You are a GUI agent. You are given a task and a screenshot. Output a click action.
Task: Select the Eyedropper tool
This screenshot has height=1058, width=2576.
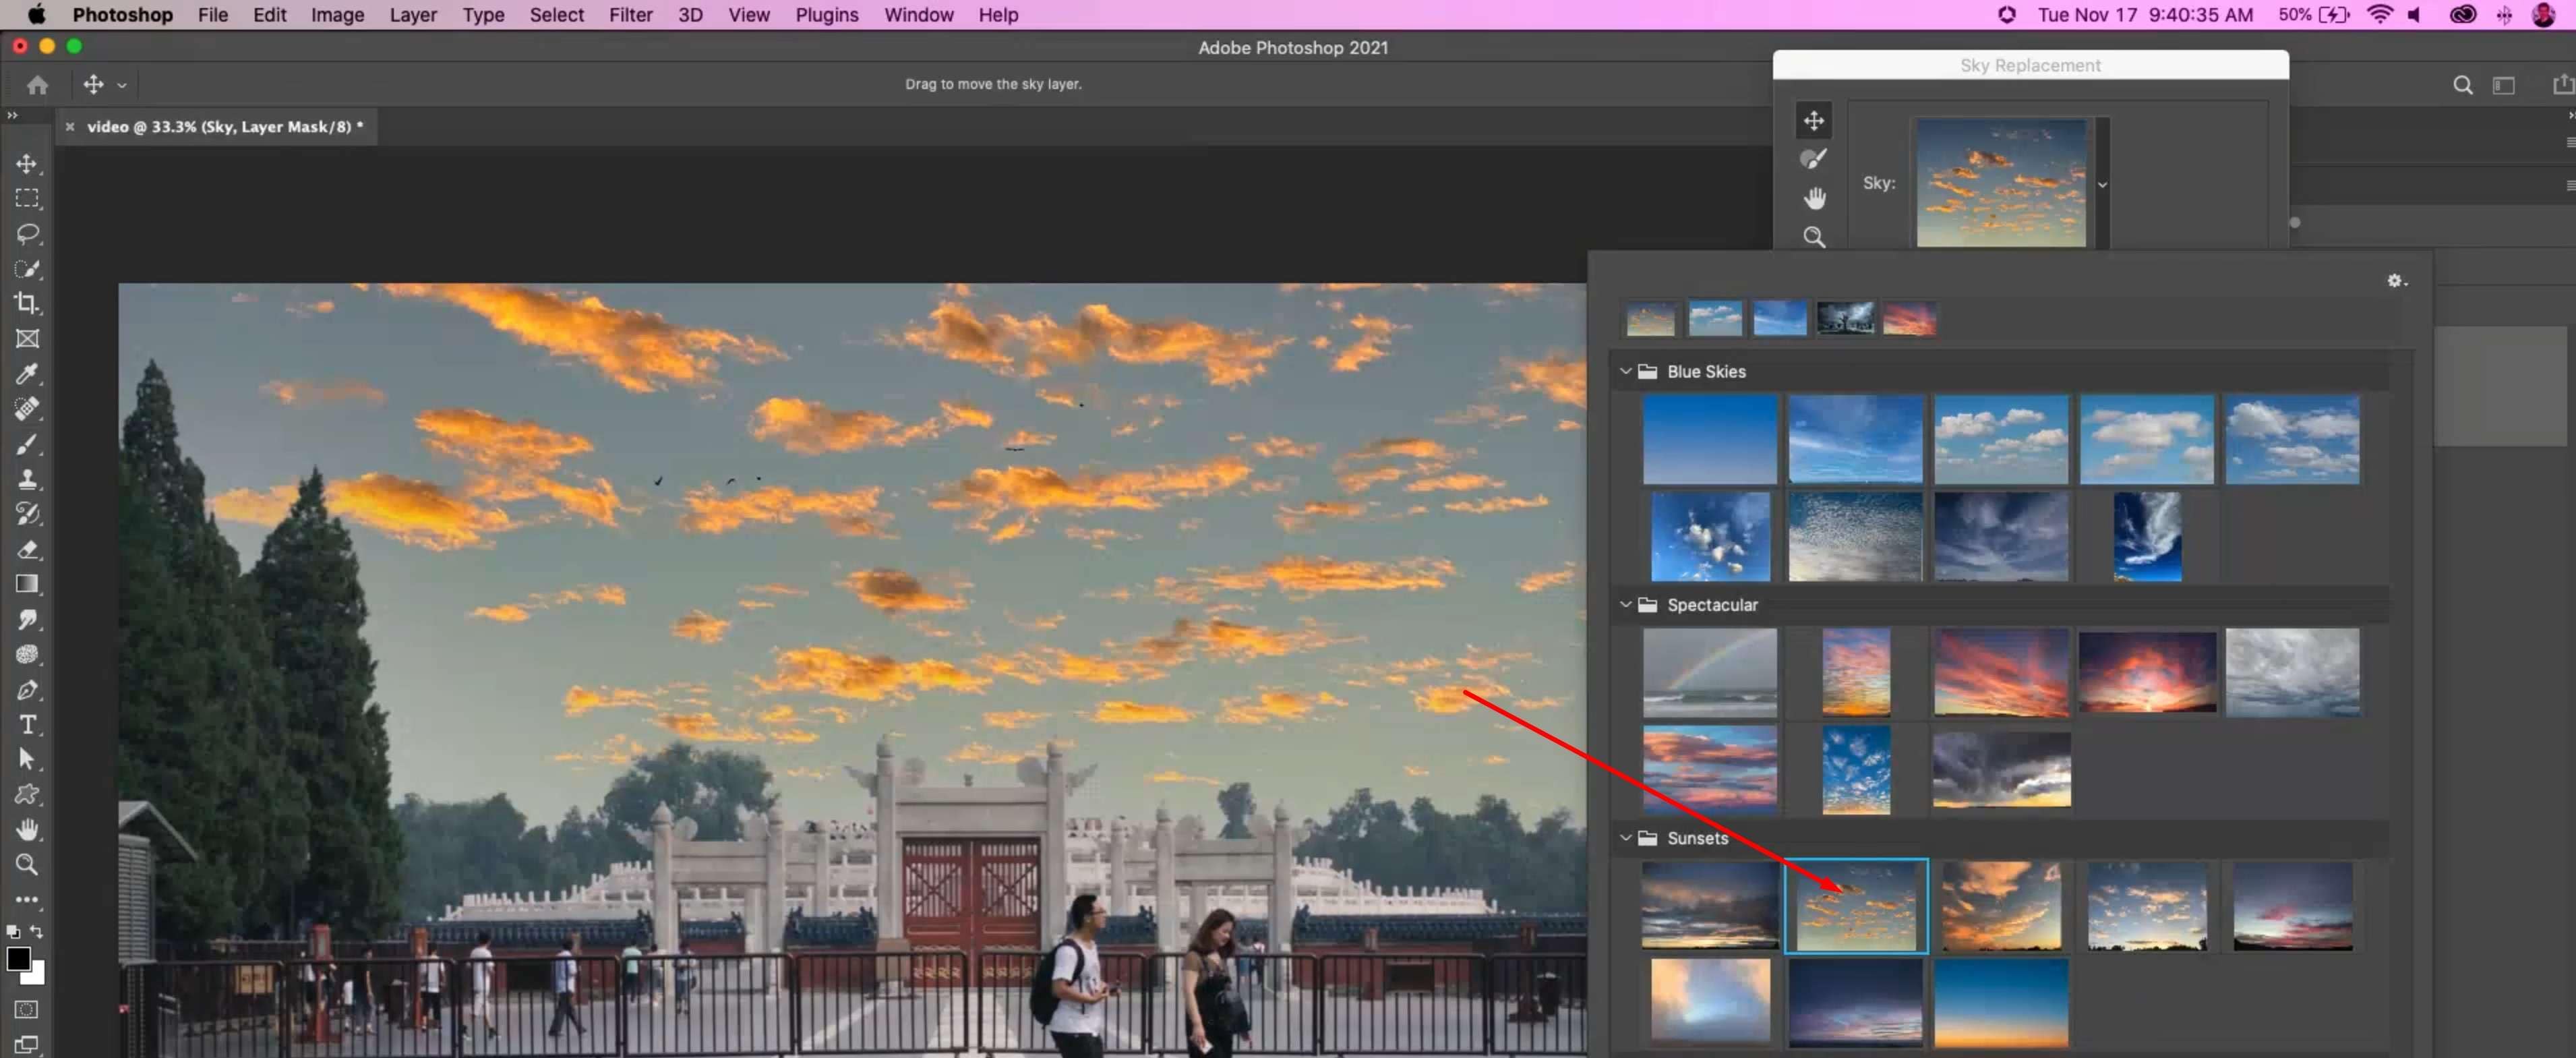27,374
